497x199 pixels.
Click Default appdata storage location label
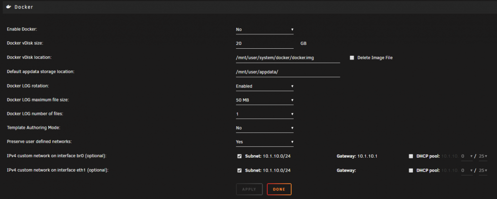[x=41, y=72]
